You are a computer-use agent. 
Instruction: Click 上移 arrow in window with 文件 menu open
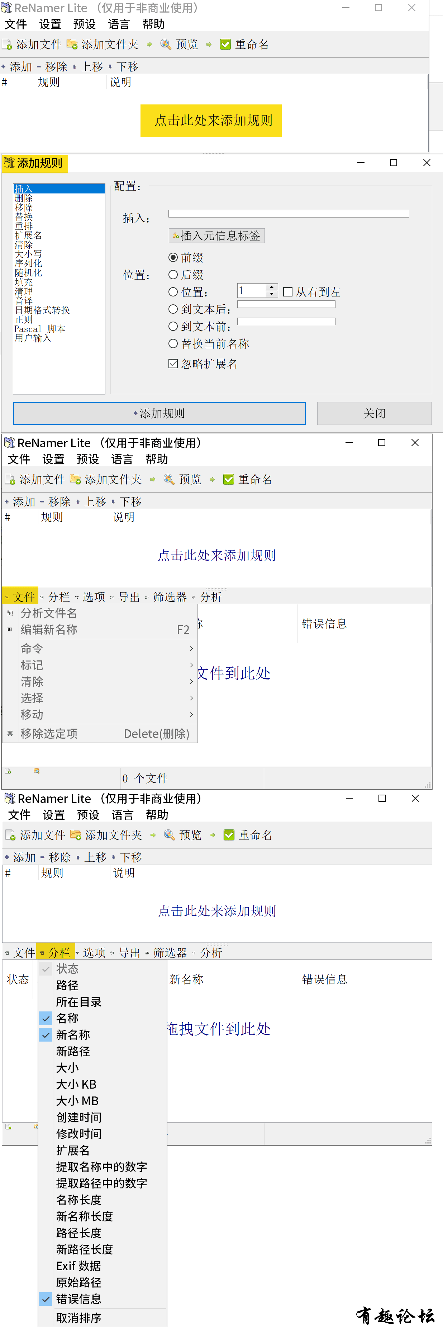[78, 502]
